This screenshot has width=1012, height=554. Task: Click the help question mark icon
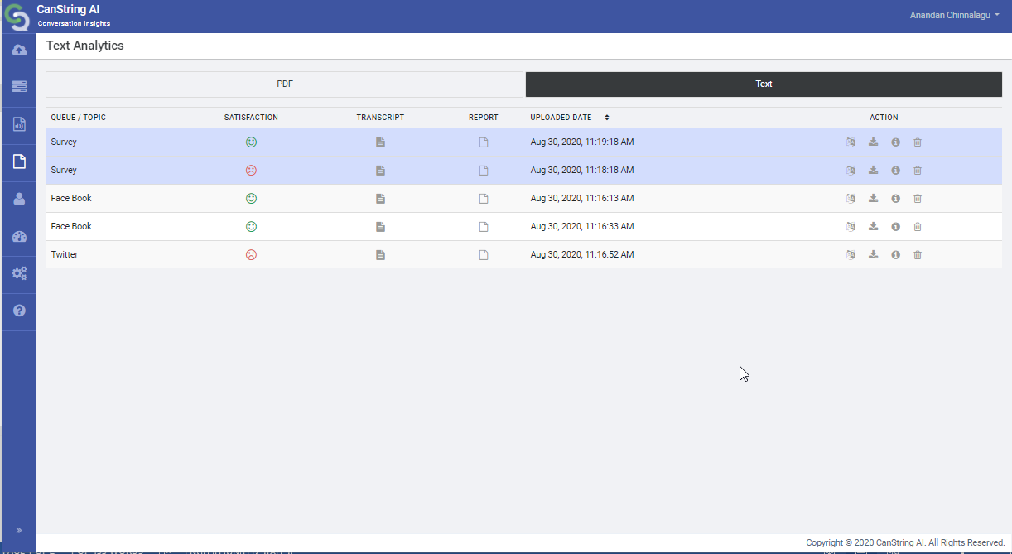click(19, 311)
